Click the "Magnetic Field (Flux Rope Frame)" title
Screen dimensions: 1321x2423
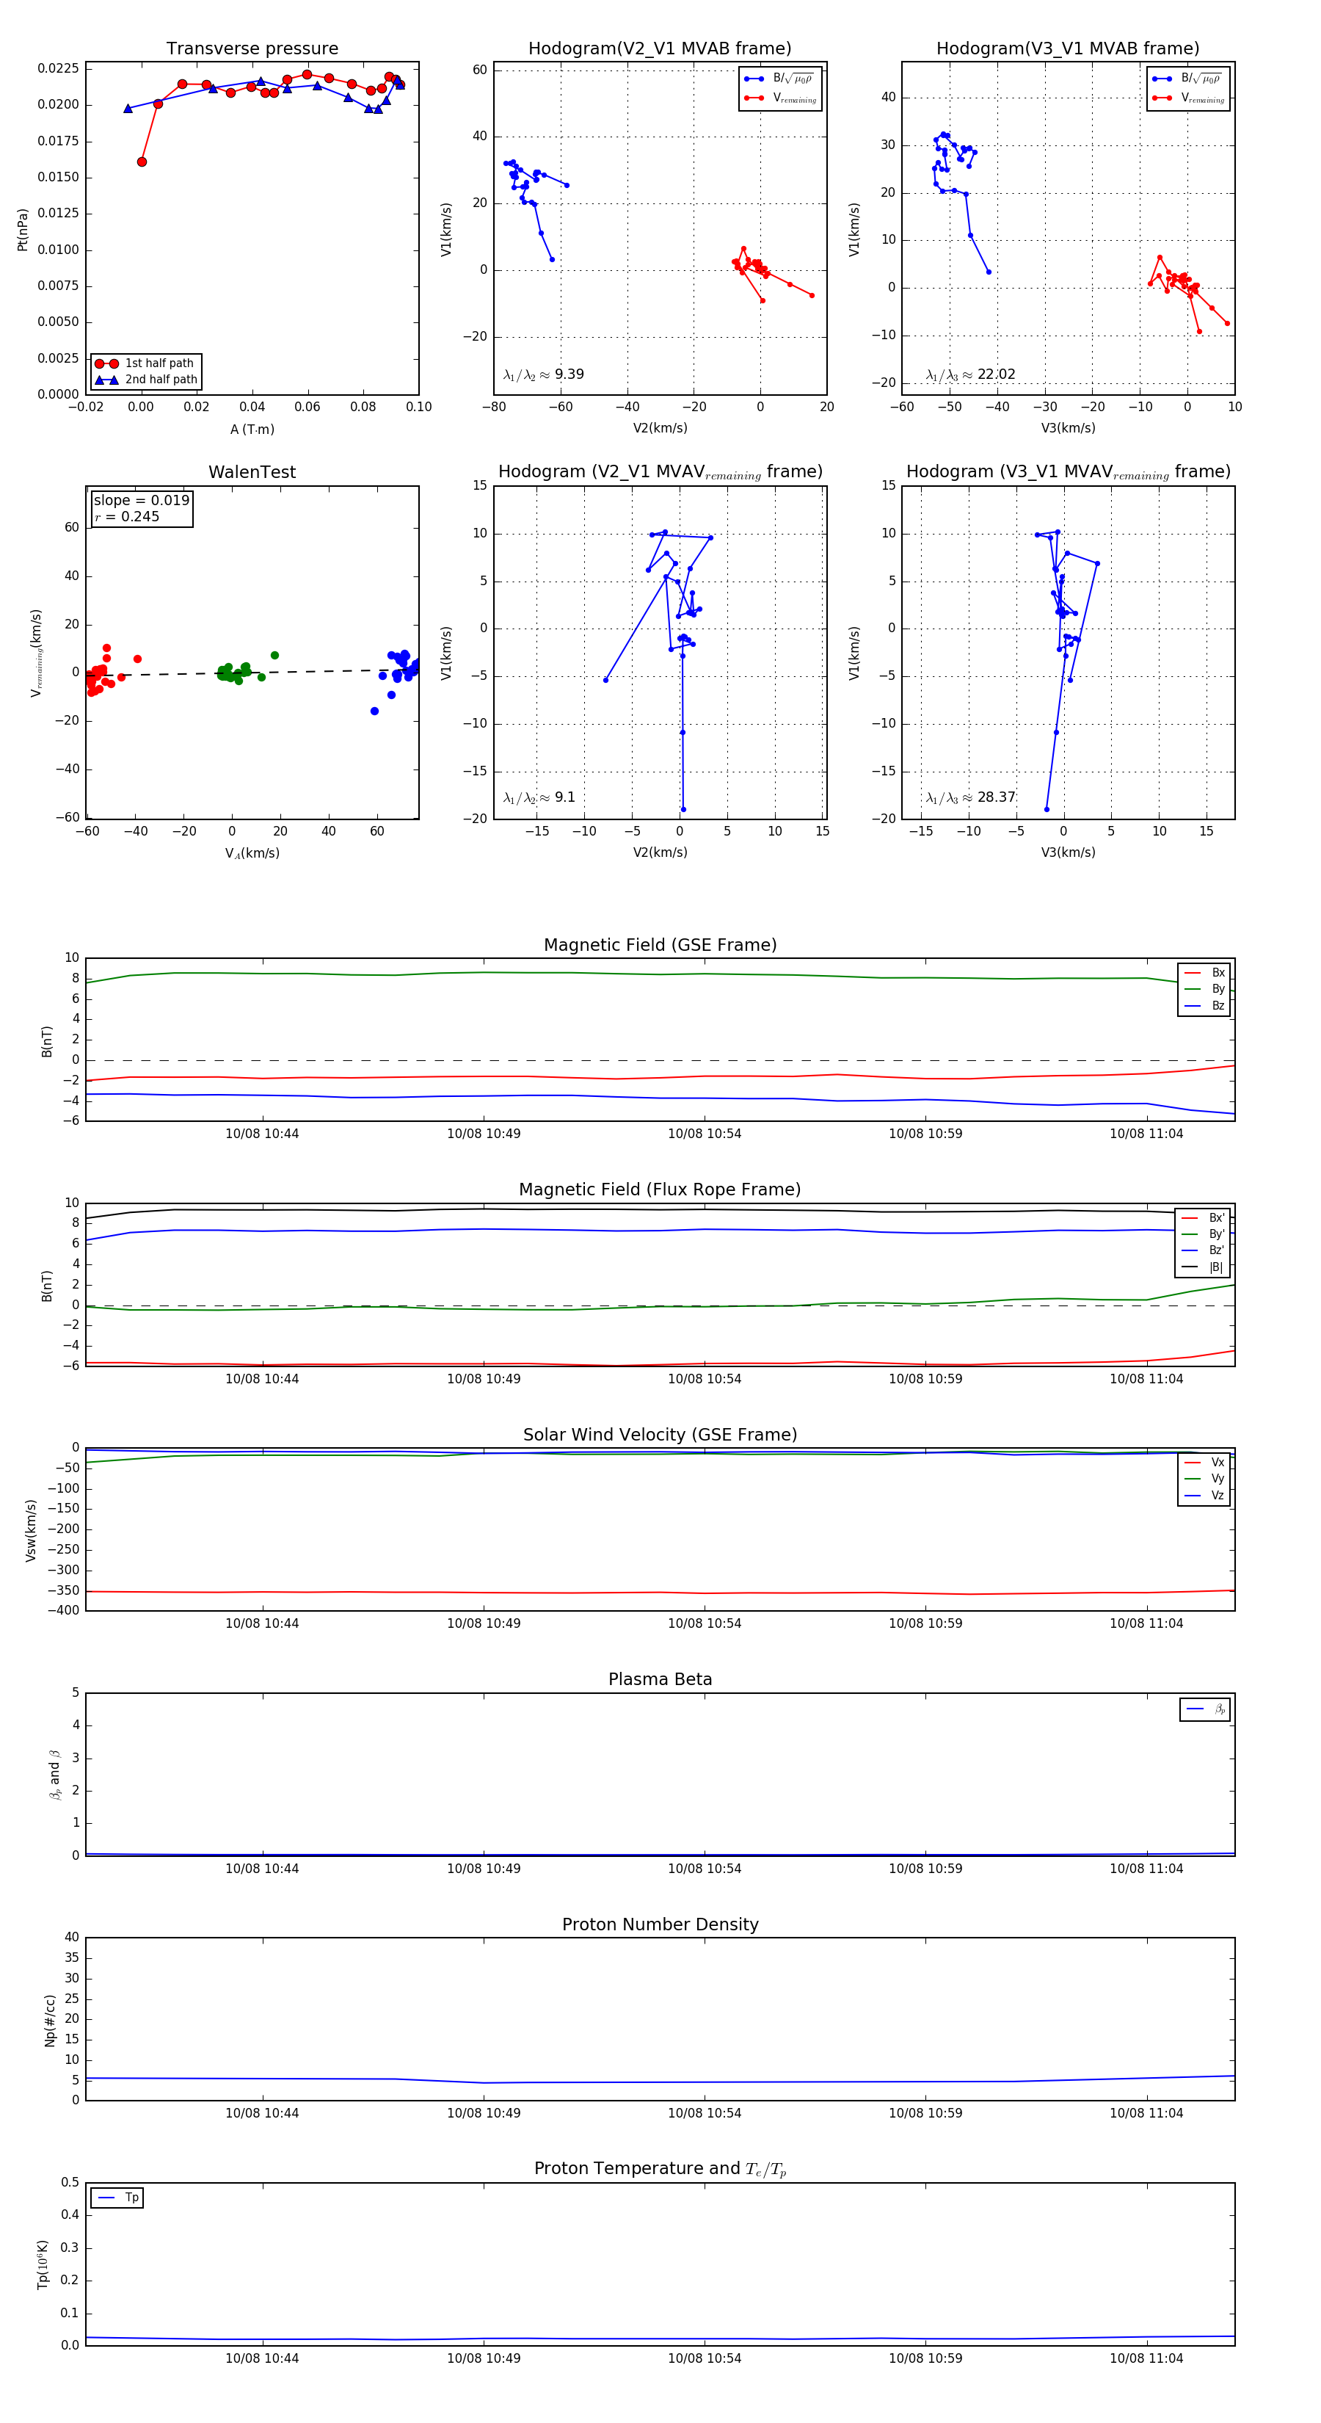(x=660, y=1190)
